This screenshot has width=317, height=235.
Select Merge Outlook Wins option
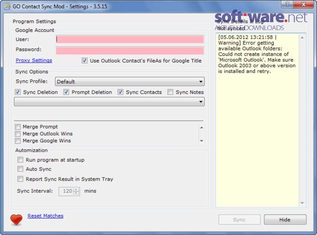pyautogui.click(x=18, y=134)
